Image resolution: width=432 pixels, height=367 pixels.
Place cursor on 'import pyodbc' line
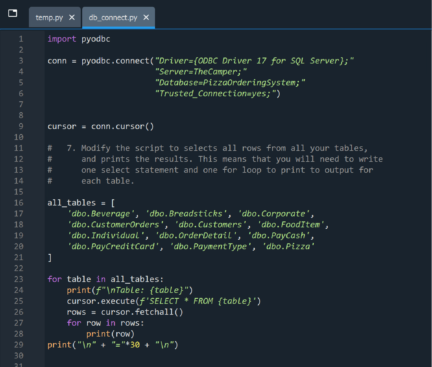pos(79,39)
